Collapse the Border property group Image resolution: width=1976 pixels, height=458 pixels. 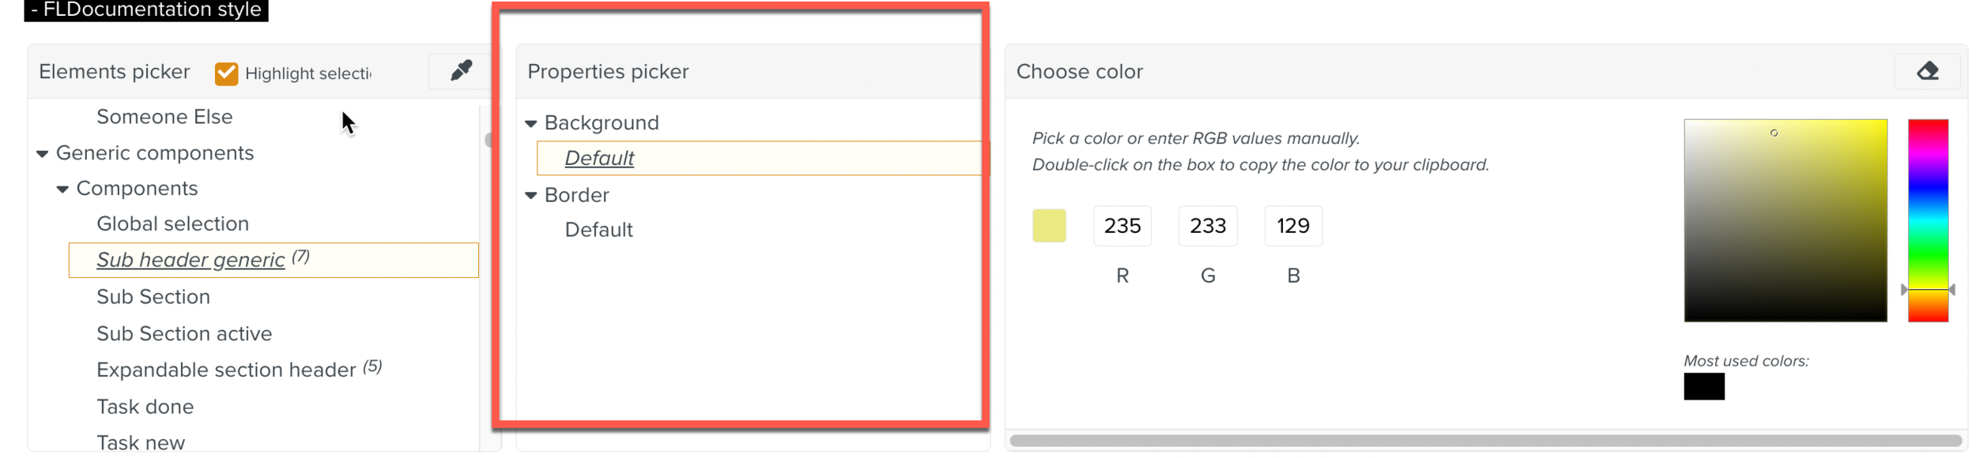point(532,194)
